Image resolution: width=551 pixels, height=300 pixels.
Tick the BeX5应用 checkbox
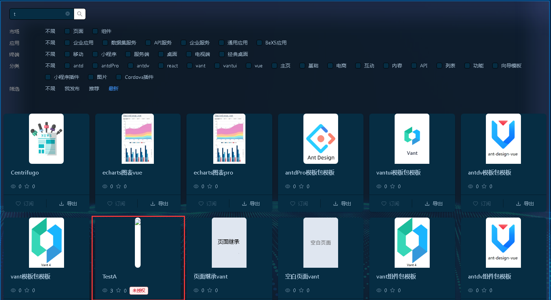pyautogui.click(x=259, y=43)
